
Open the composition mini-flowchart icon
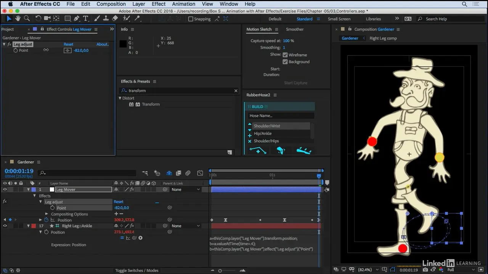(145, 173)
